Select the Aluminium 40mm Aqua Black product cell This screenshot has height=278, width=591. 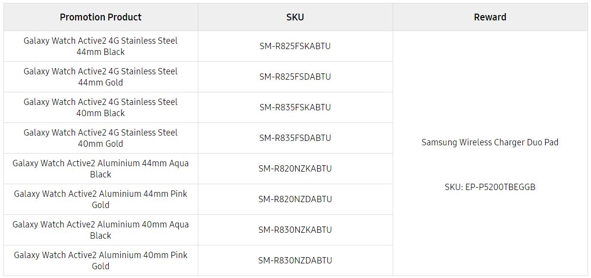coord(100,230)
